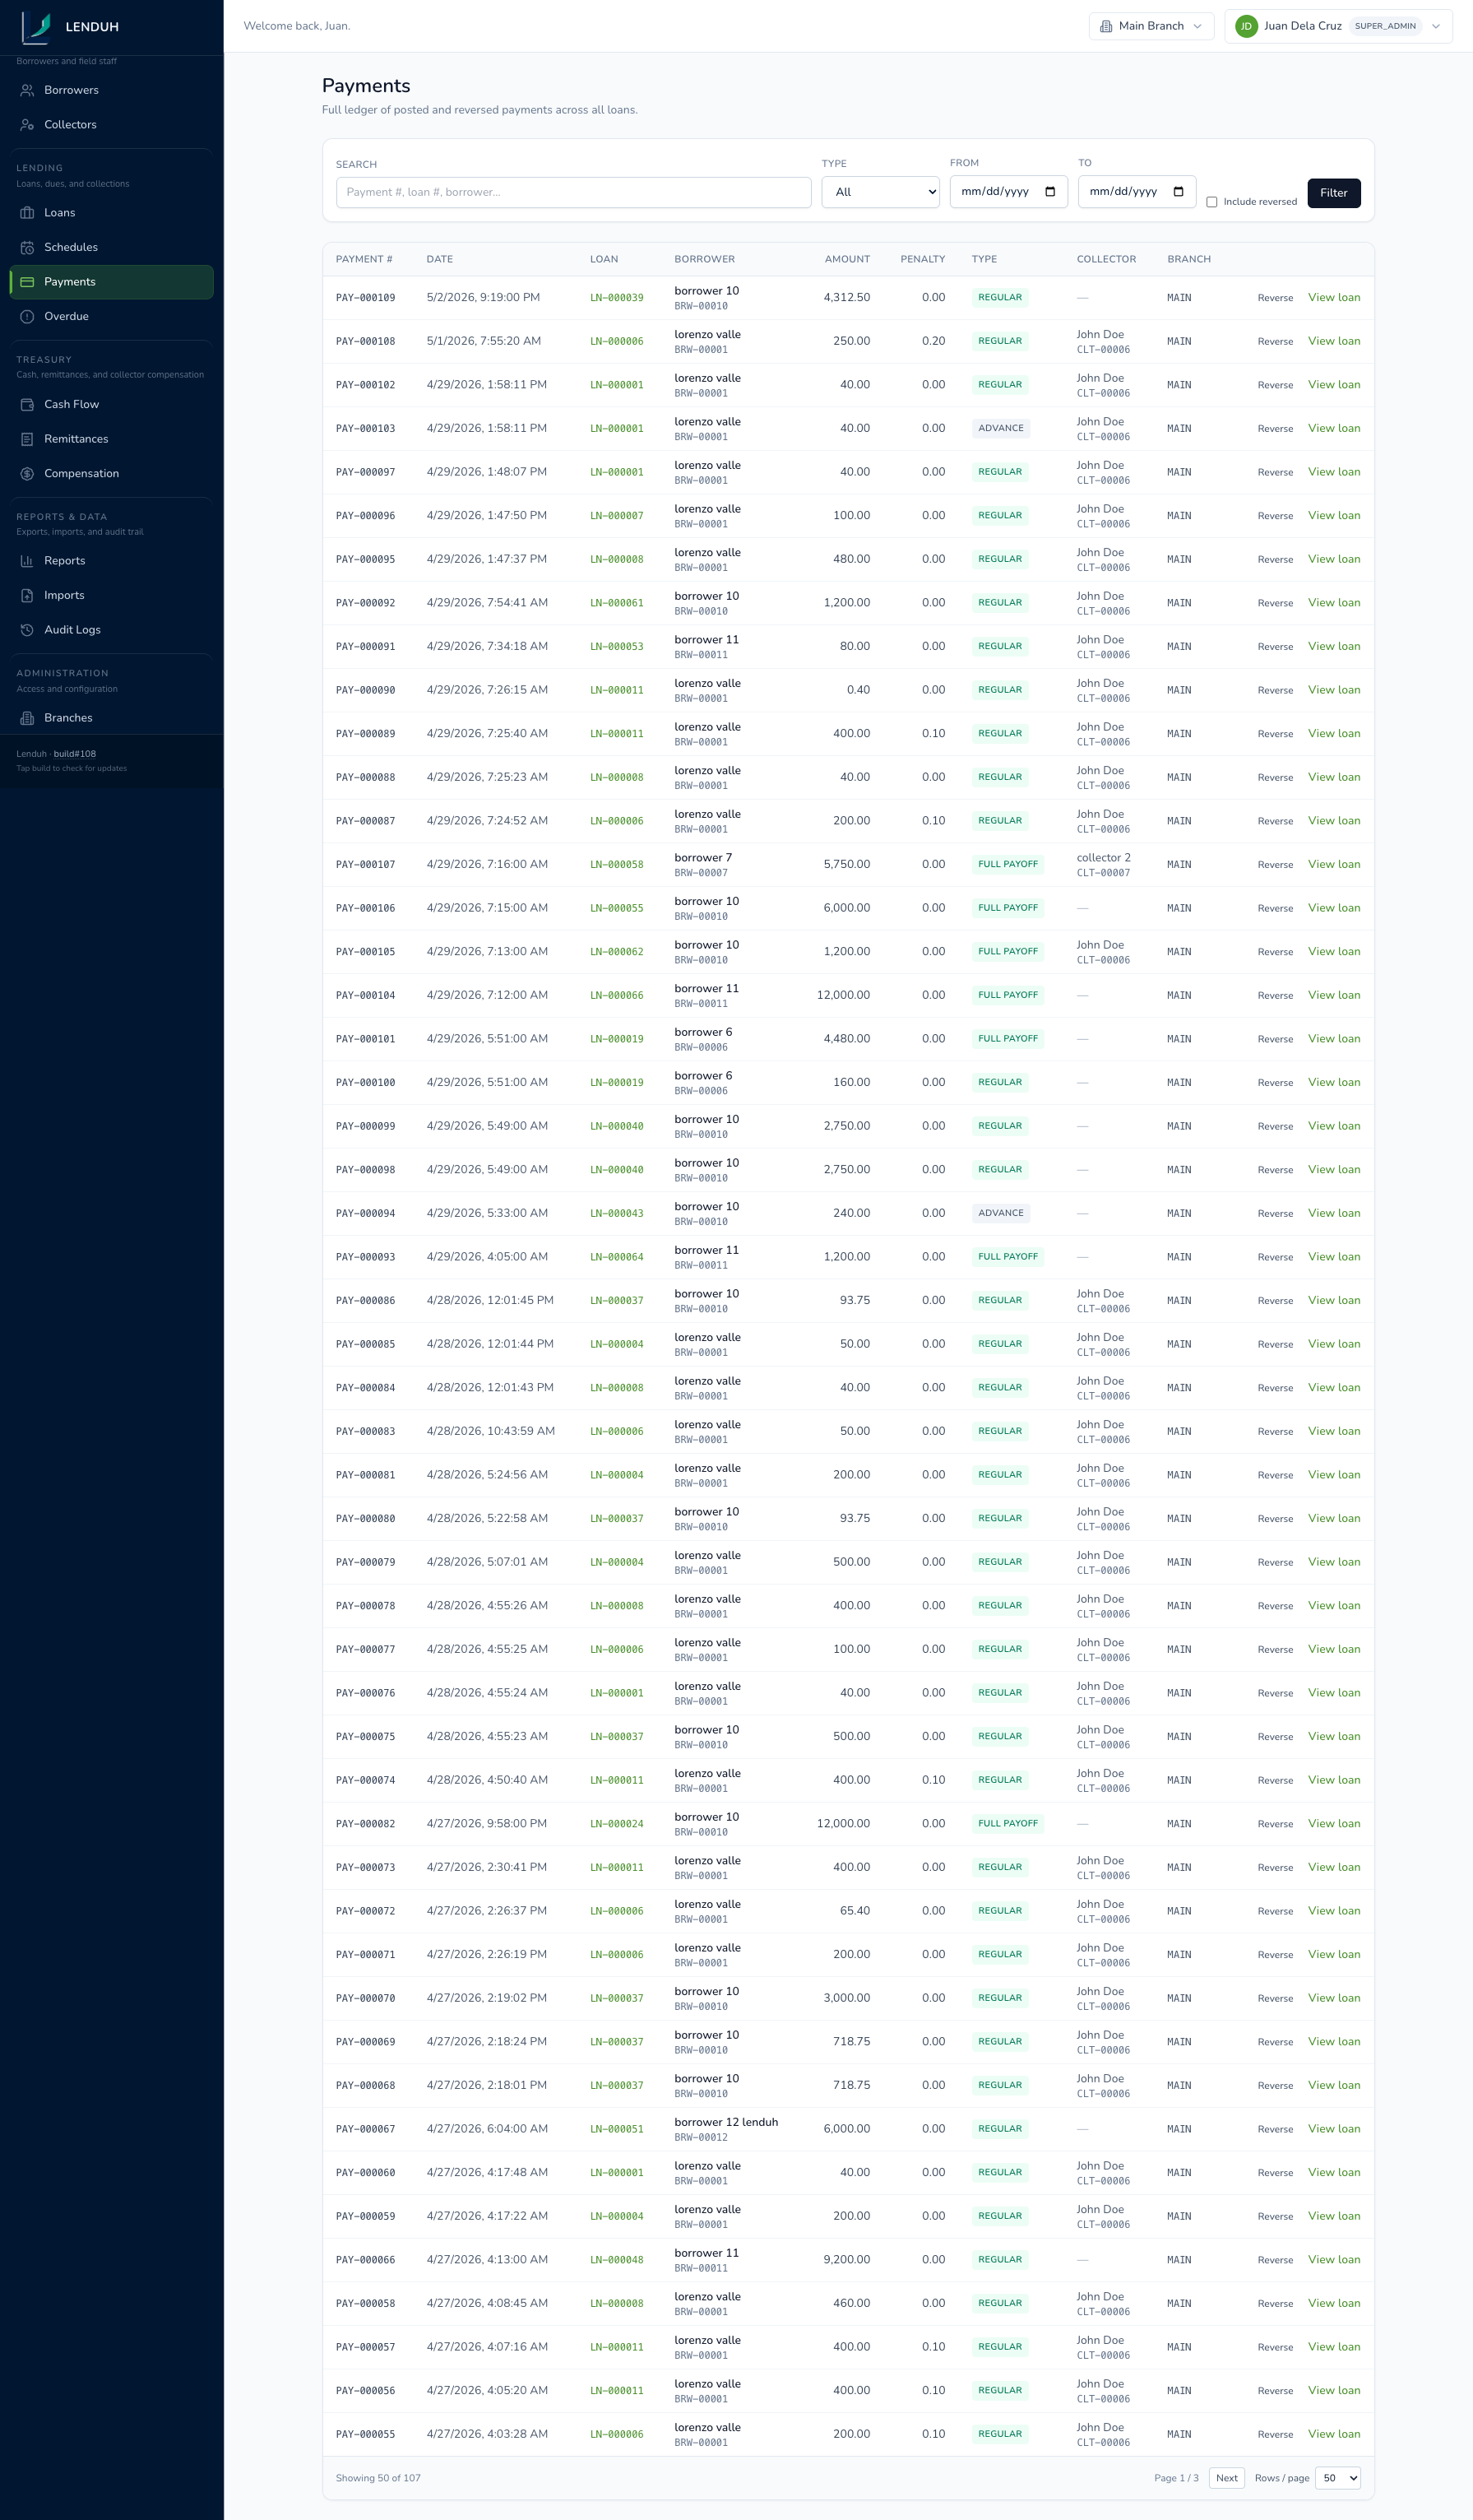Click the FULL PAYOFF badge on PAY-000093

pyautogui.click(x=1007, y=1256)
